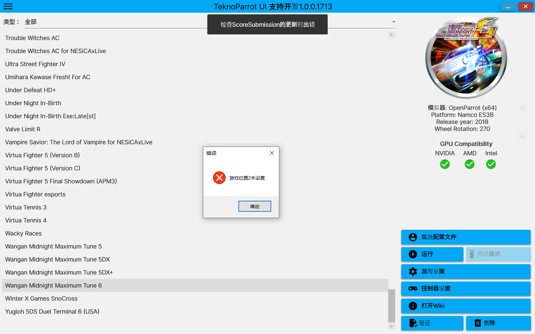Select Wangan Midnight Maximum Tune 5DX+

(195, 273)
